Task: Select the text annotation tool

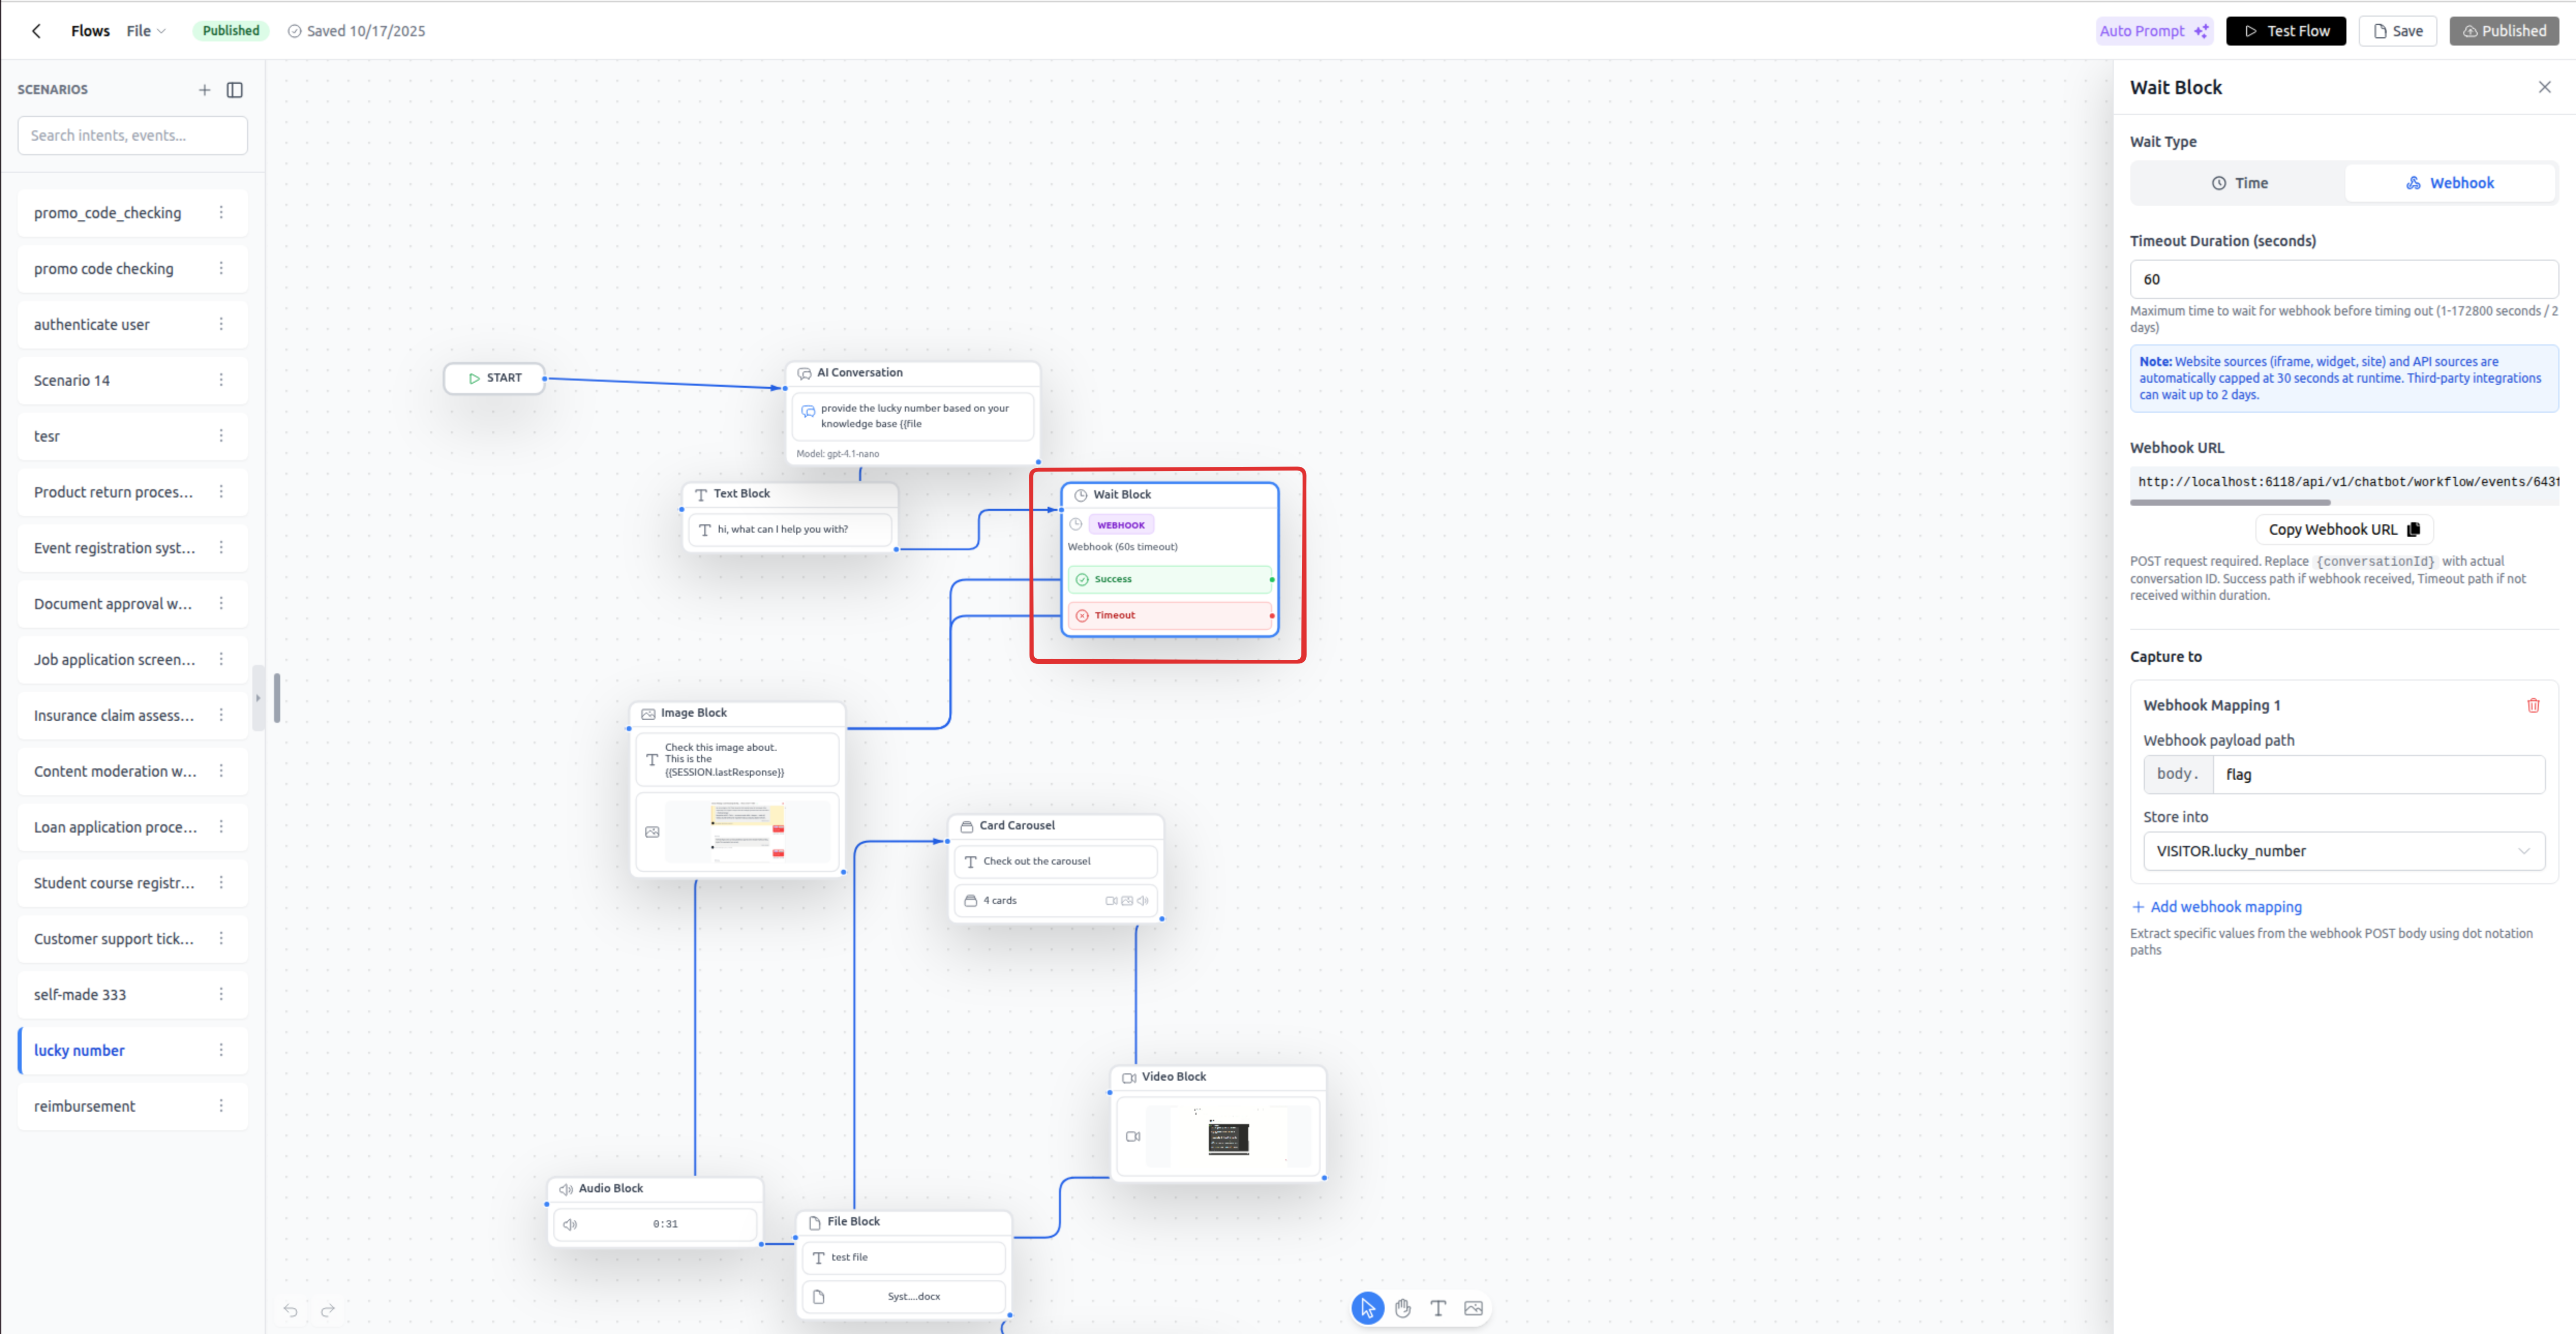Action: (x=1438, y=1308)
